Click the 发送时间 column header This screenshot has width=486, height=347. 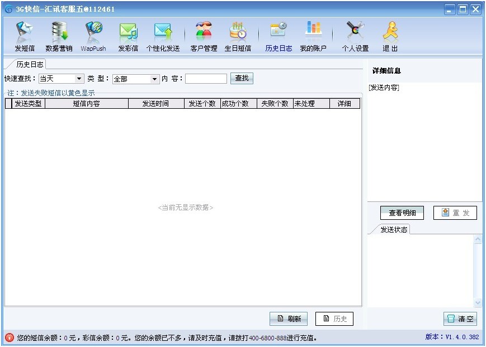click(156, 104)
